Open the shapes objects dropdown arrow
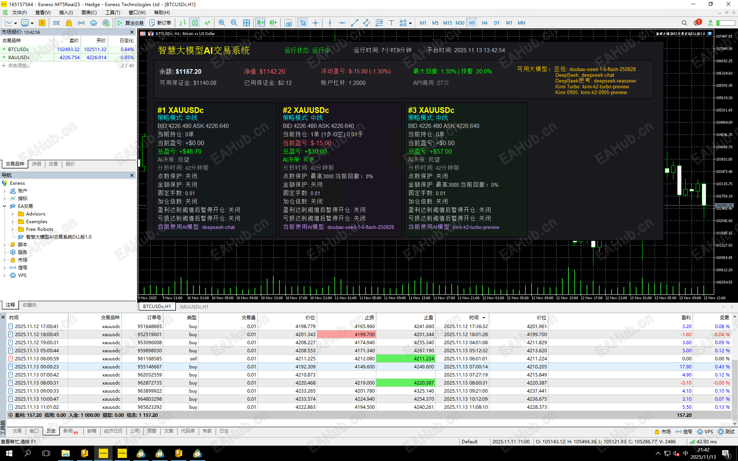 point(410,23)
